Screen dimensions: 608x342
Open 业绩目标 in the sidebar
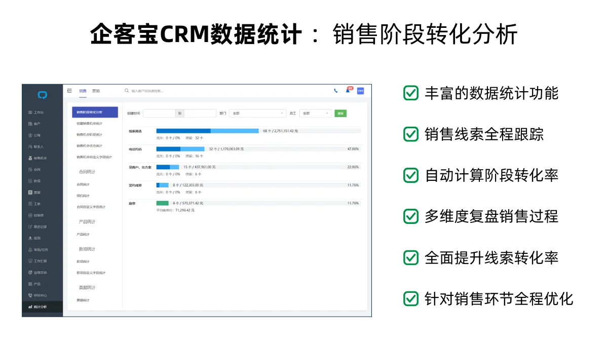click(x=37, y=273)
